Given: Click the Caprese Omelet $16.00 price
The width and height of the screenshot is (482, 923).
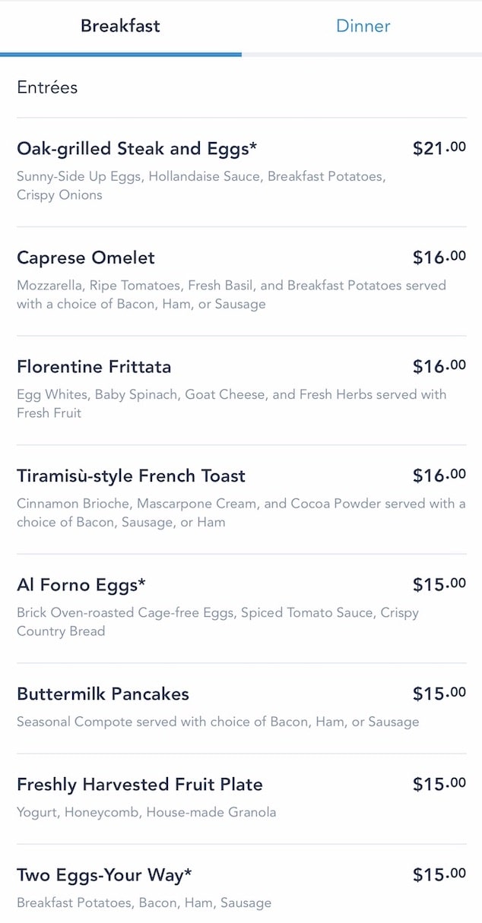Looking at the screenshot, I should point(439,258).
